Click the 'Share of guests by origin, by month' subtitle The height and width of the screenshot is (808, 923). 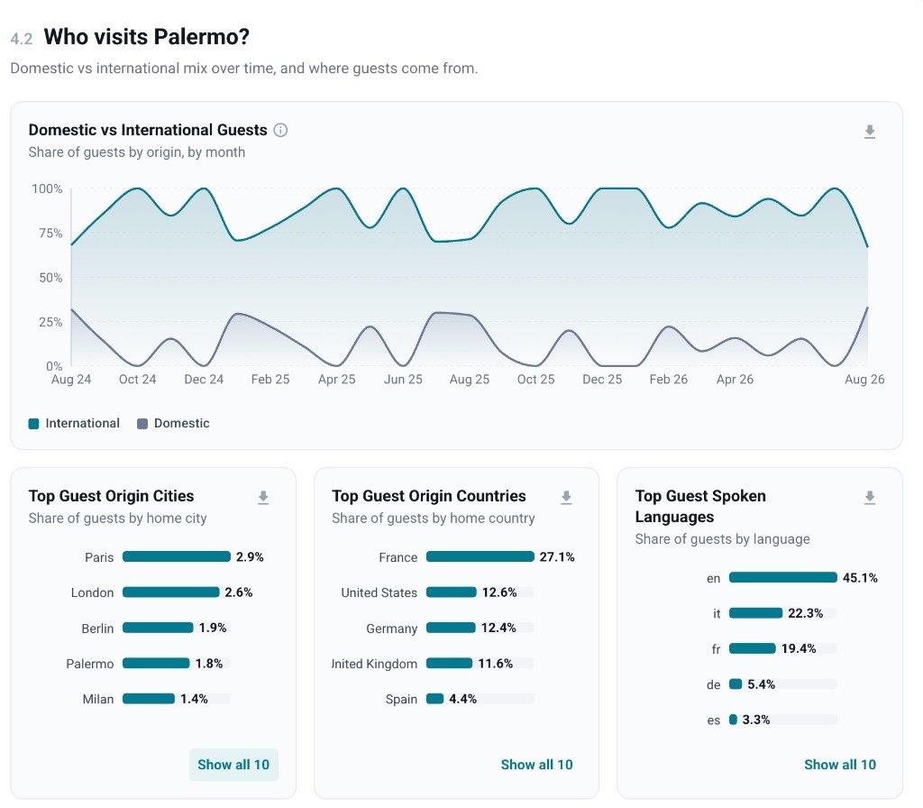(x=137, y=151)
